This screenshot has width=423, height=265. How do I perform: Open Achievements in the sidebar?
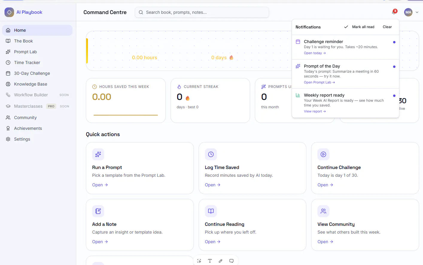click(37, 128)
